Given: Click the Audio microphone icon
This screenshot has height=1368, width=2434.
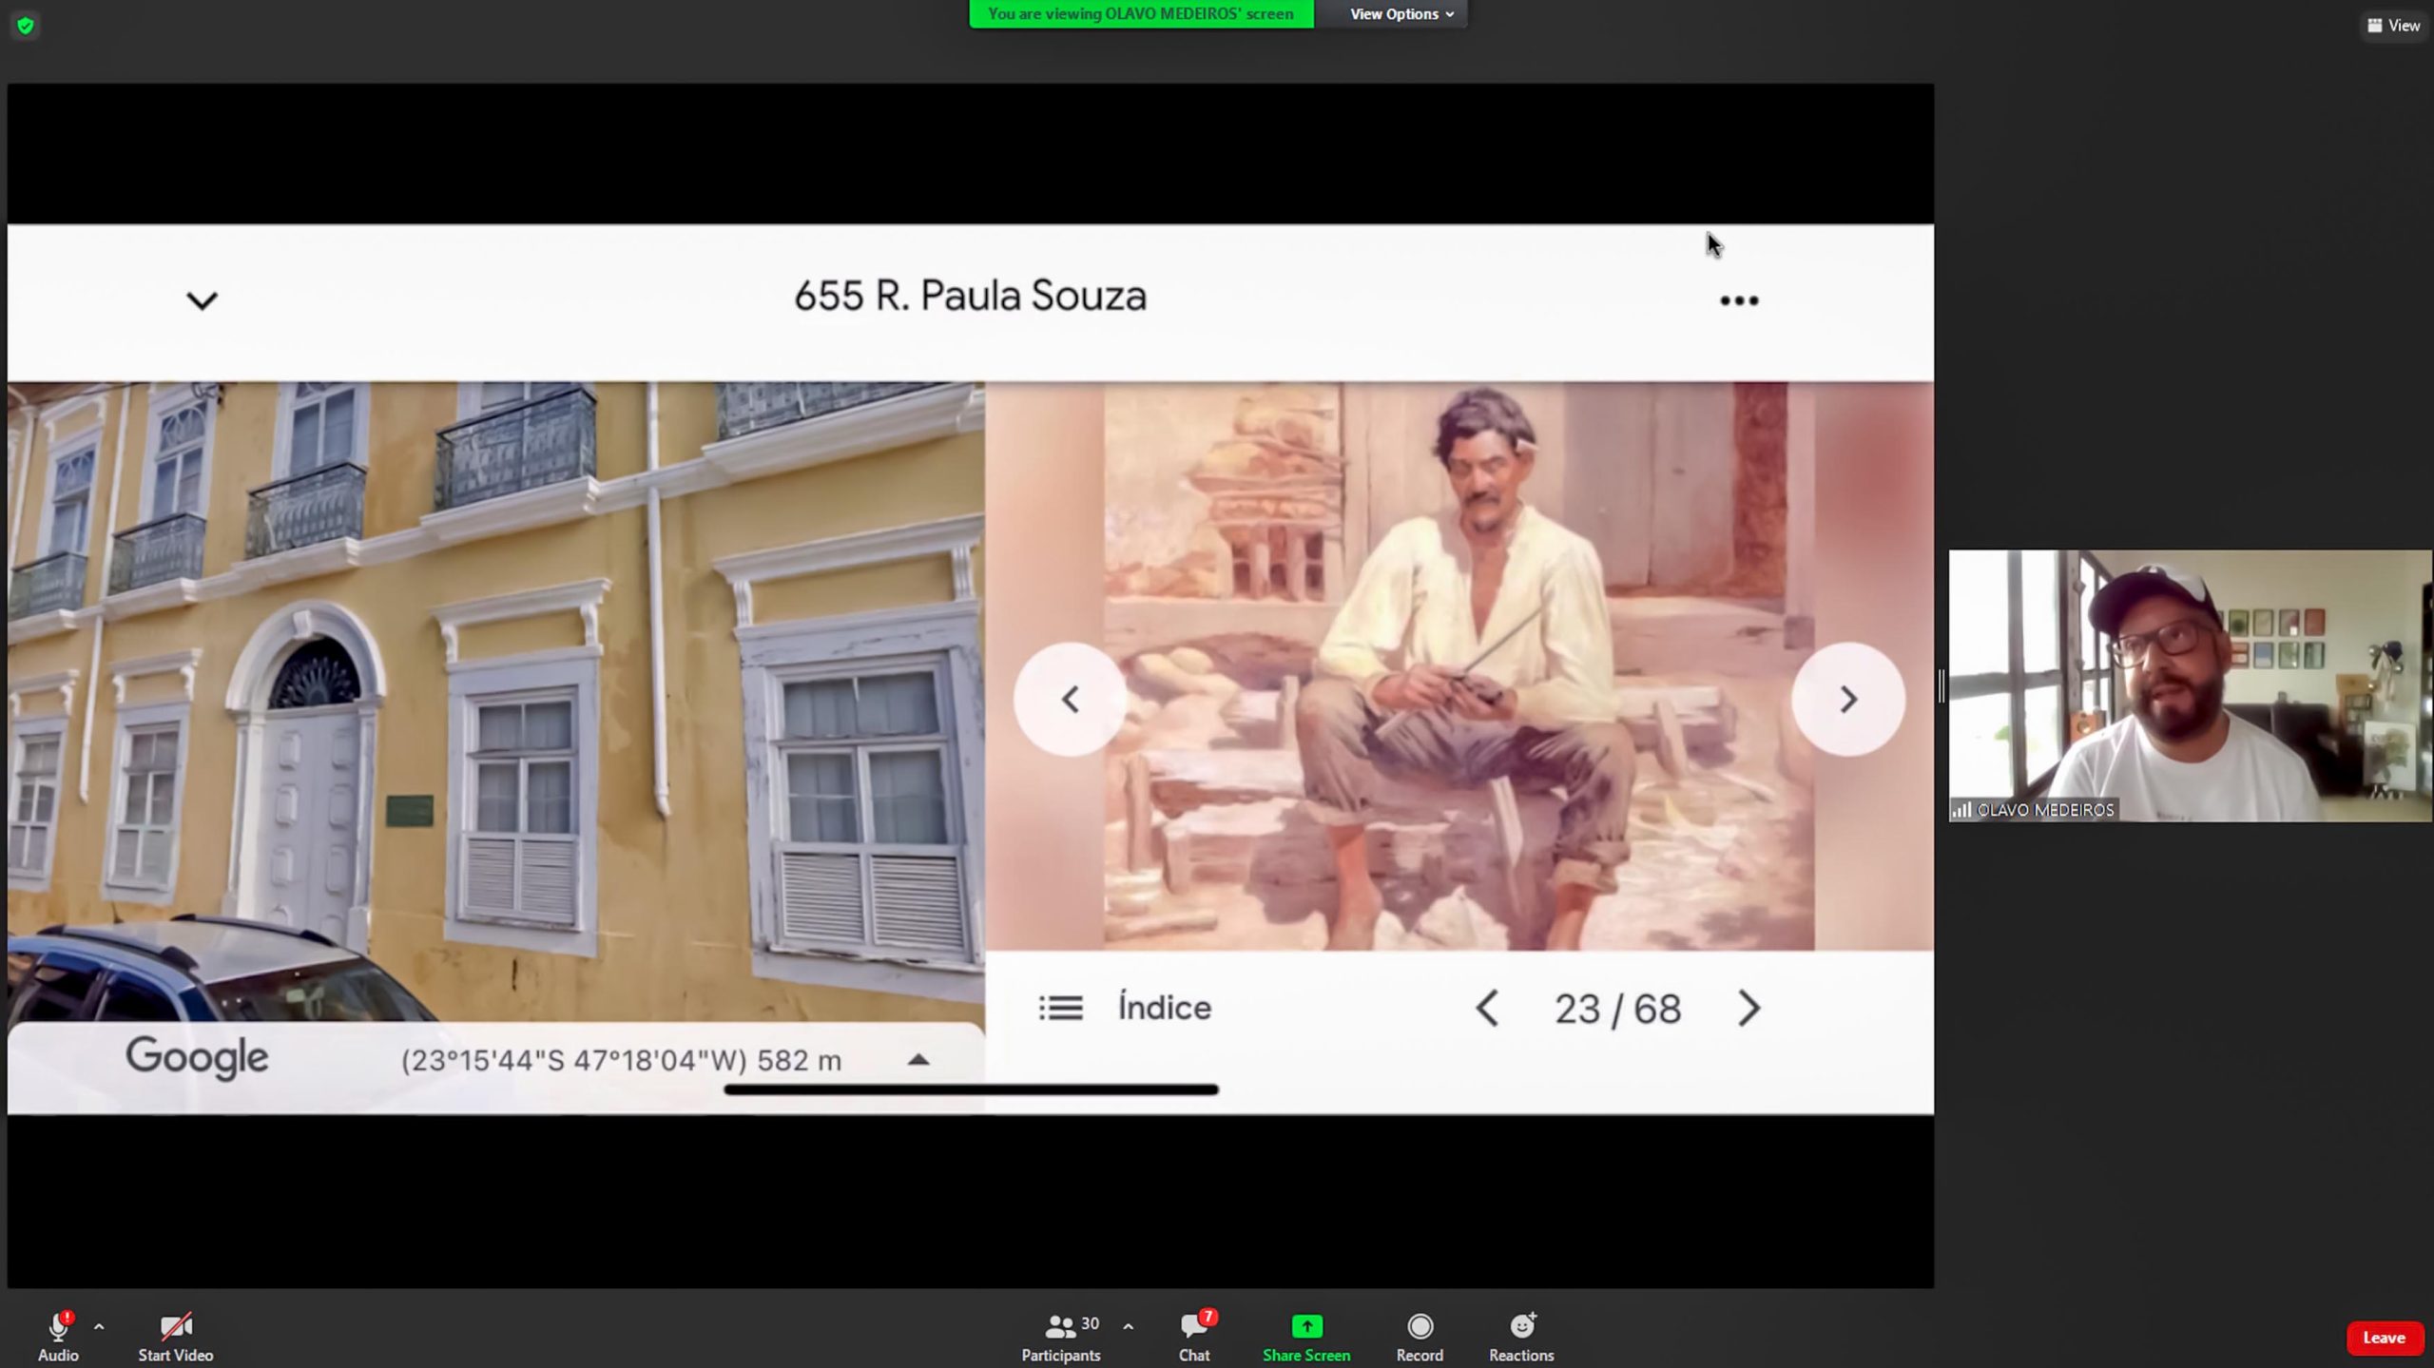Looking at the screenshot, I should 58,1326.
